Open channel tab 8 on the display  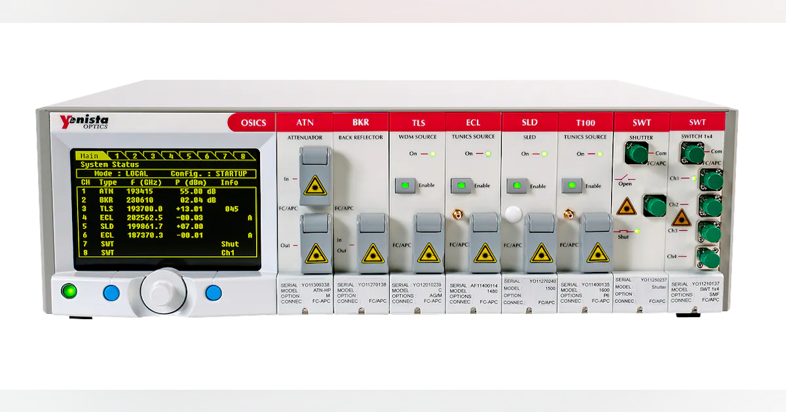click(242, 156)
